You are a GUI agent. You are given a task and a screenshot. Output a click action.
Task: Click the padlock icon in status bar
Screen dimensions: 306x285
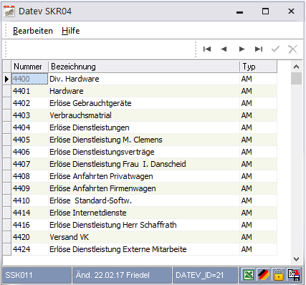279,275
